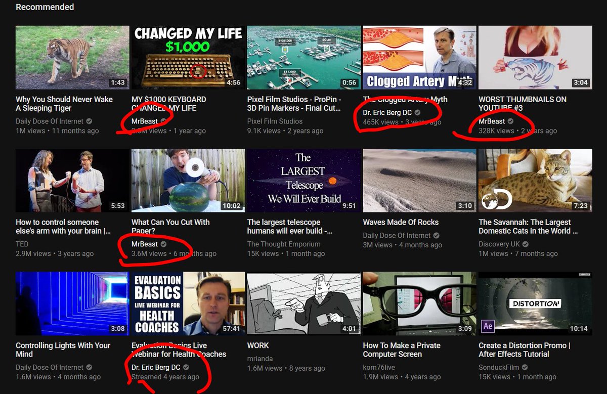Click title How to control someone else's arm

pyautogui.click(x=63, y=227)
